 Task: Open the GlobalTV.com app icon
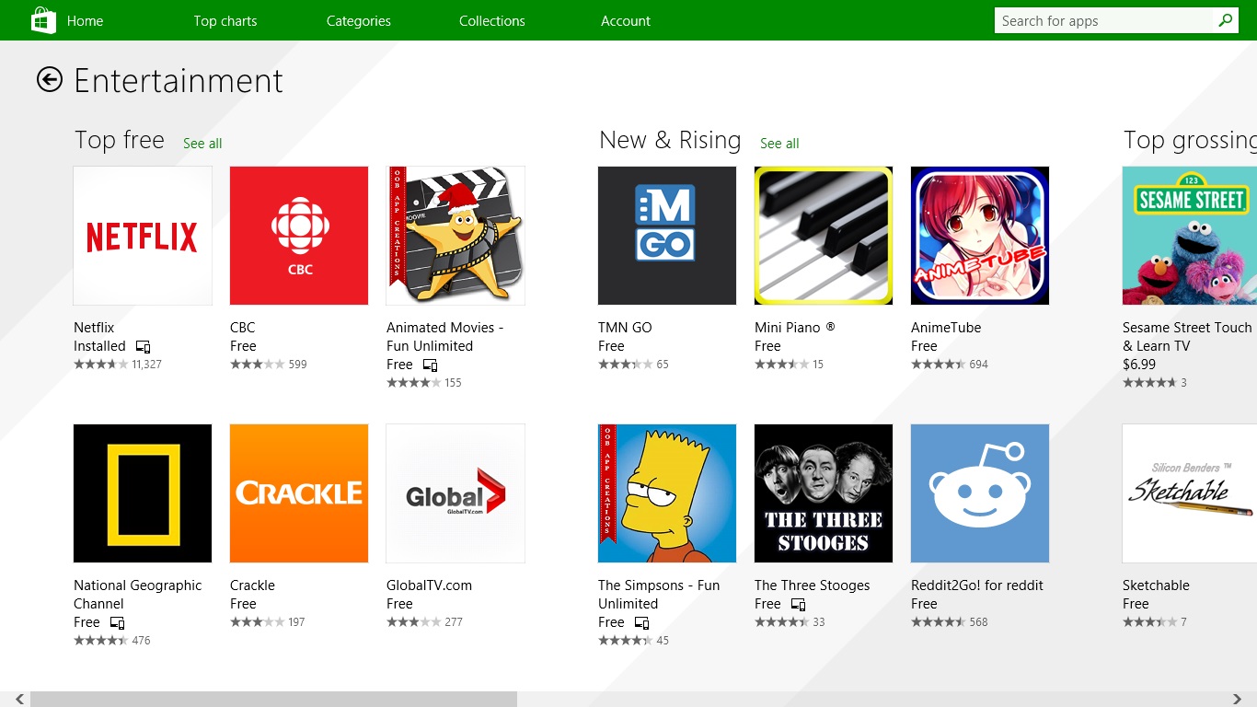456,493
